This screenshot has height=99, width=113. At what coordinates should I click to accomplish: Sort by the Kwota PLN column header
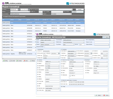63,20
